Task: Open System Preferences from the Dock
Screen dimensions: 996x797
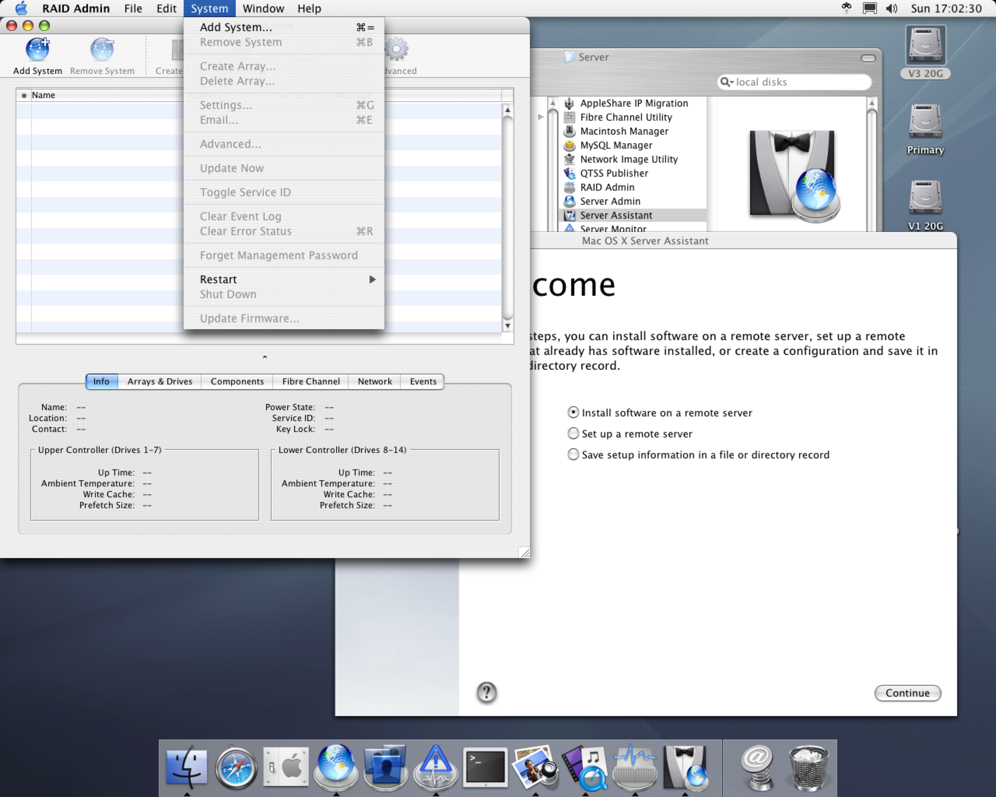Action: coord(286,767)
